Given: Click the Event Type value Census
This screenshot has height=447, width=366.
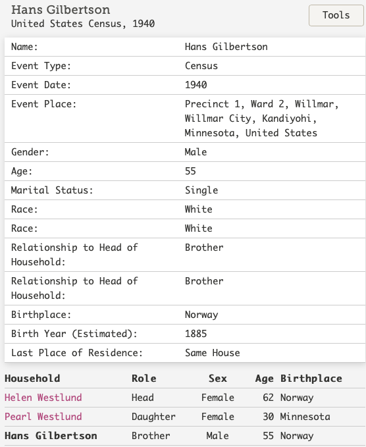Looking at the screenshot, I should coord(201,66).
